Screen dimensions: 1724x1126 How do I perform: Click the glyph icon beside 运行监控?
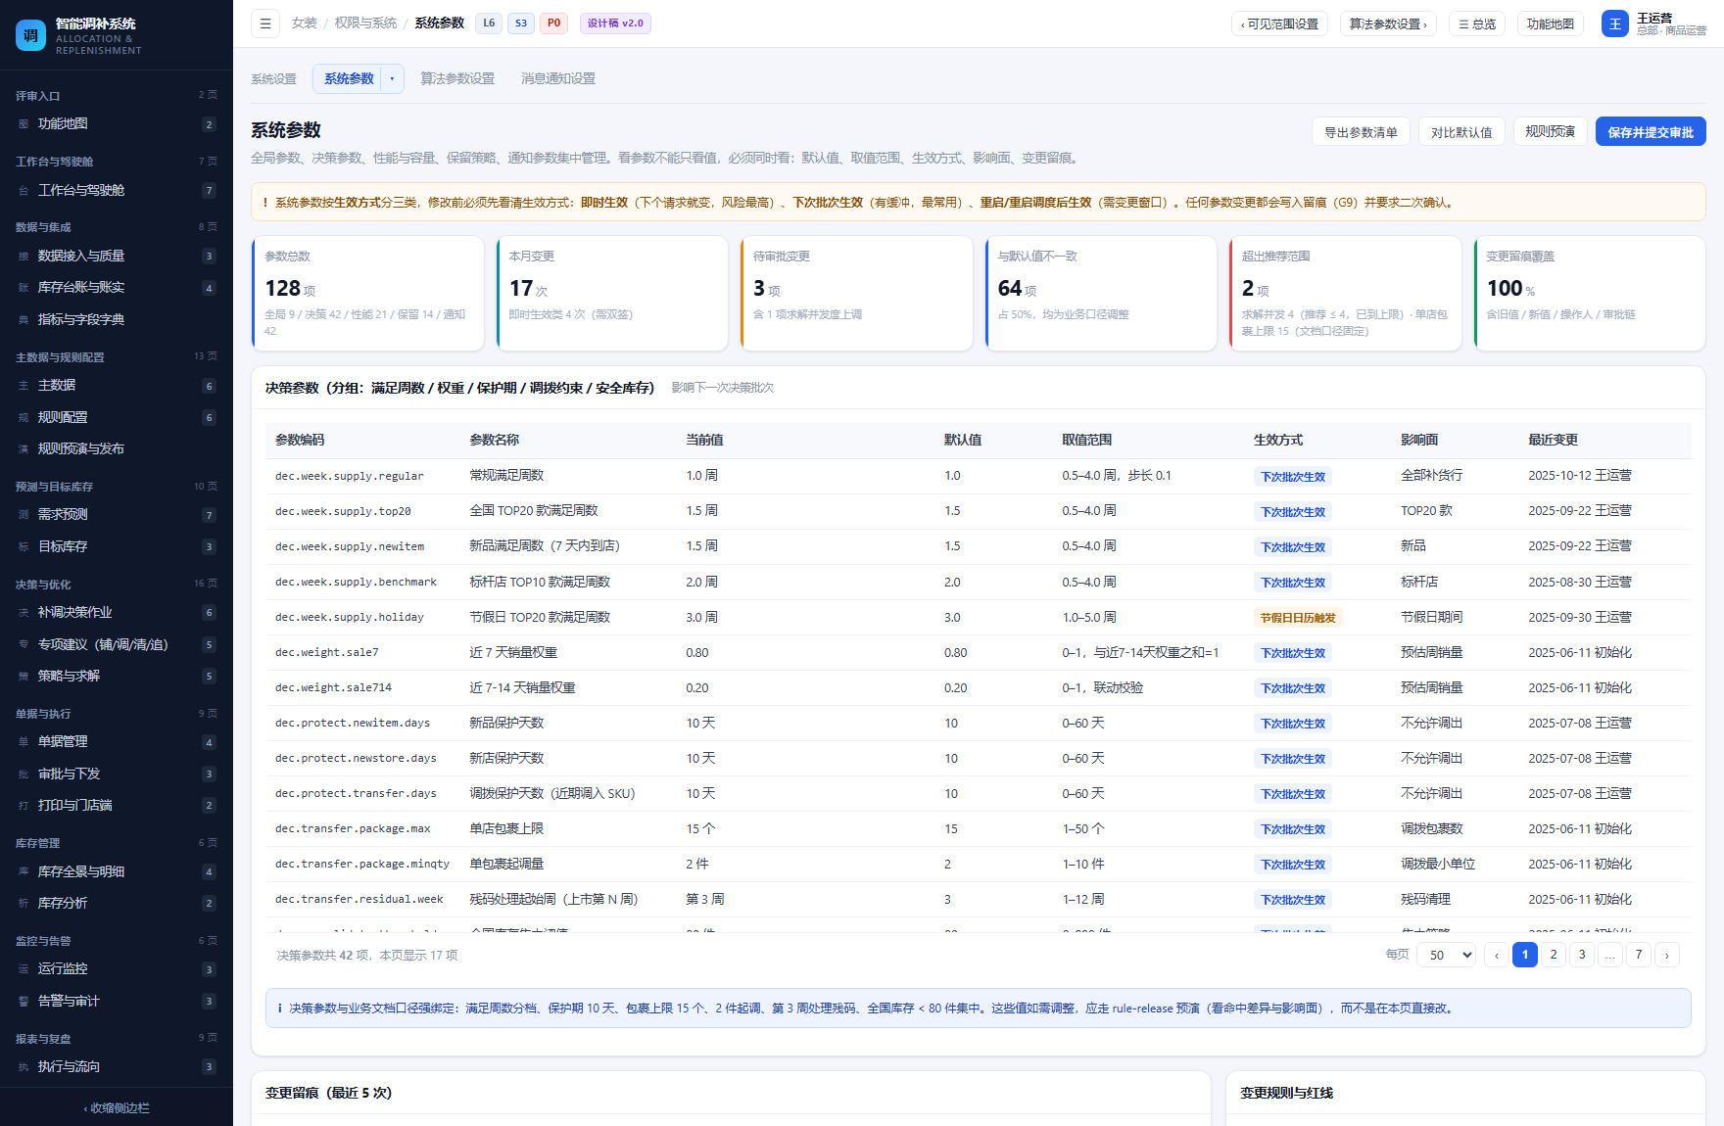tap(24, 969)
